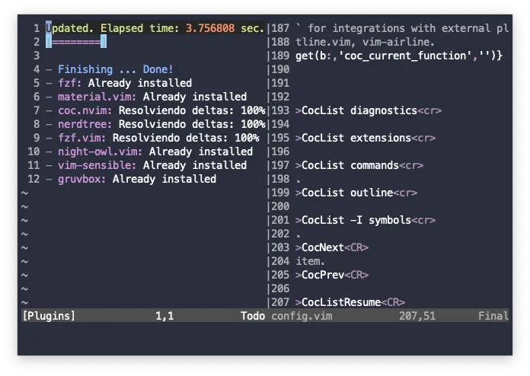Click the 207,51 cursor position indicator

[417, 316]
